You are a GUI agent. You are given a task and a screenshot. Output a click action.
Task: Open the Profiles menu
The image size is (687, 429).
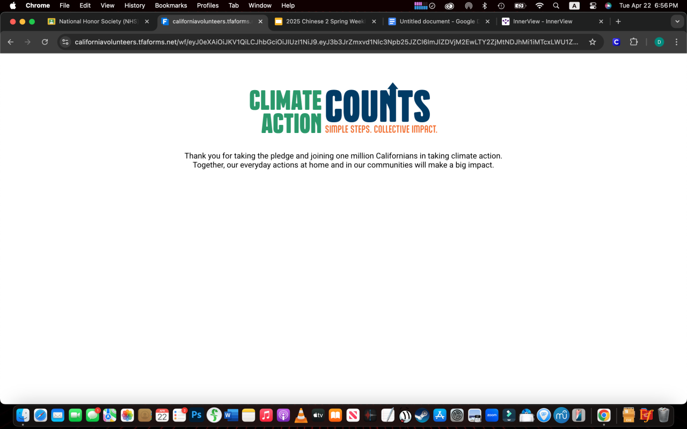[208, 5]
